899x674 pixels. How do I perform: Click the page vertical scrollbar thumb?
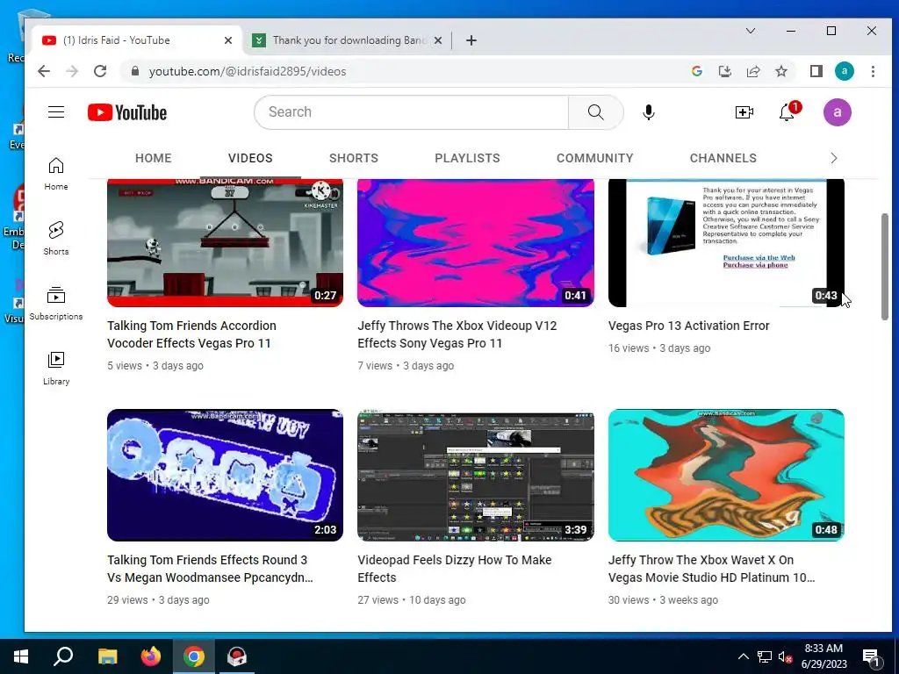pos(885,267)
